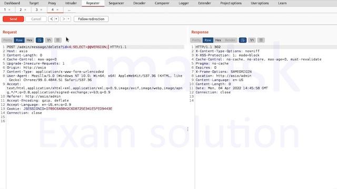Close Repeater sub-tab 4
337x189 pixels.
[x=57, y=10]
